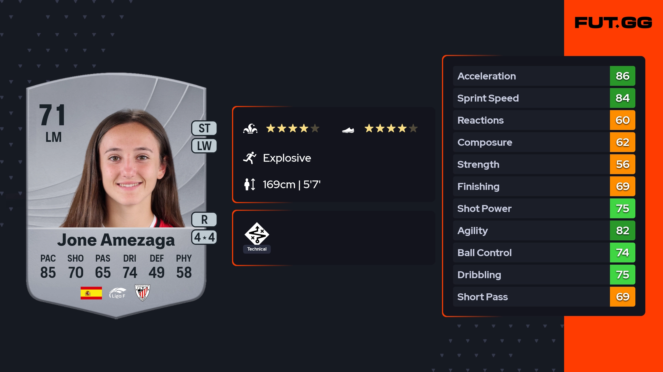Image resolution: width=663 pixels, height=372 pixels.
Task: Click the Technical playstyle diamond icon
Action: [x=257, y=233]
